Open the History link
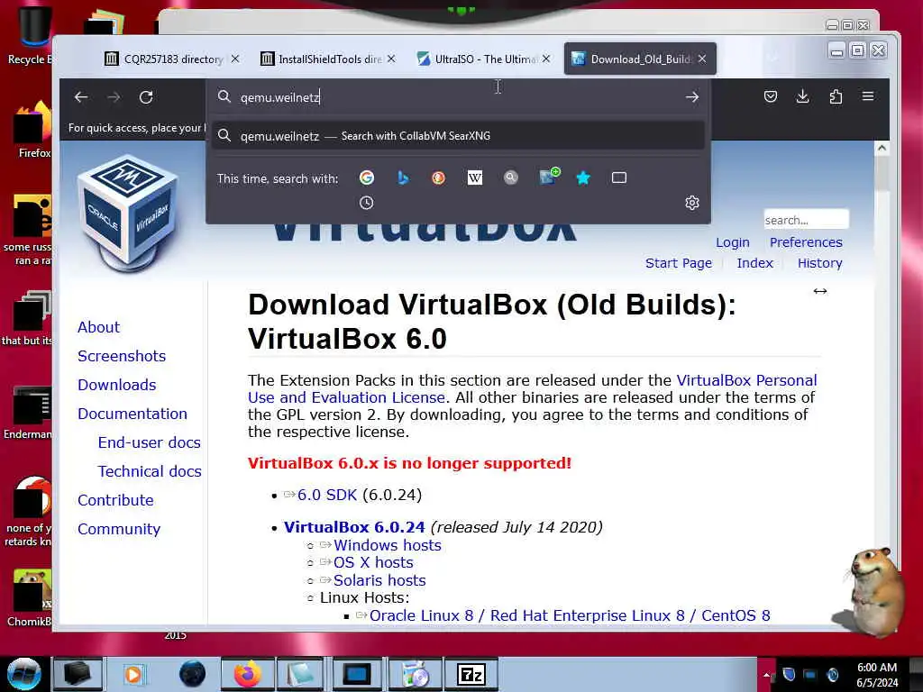This screenshot has height=692, width=923. pyautogui.click(x=819, y=263)
